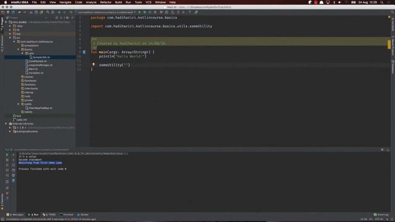Open the Project tool window side tab
Image resolution: width=395 pixels, height=222 pixels.
[2, 24]
